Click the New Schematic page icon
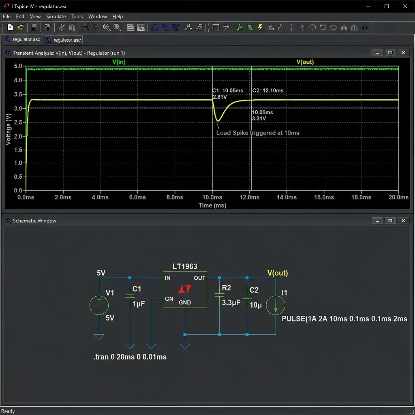 [x=10, y=27]
